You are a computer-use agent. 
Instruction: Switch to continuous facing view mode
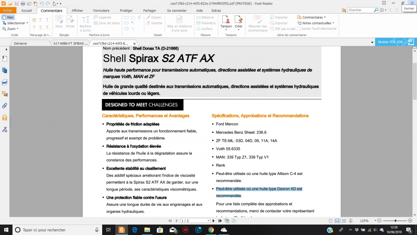click(x=351, y=221)
